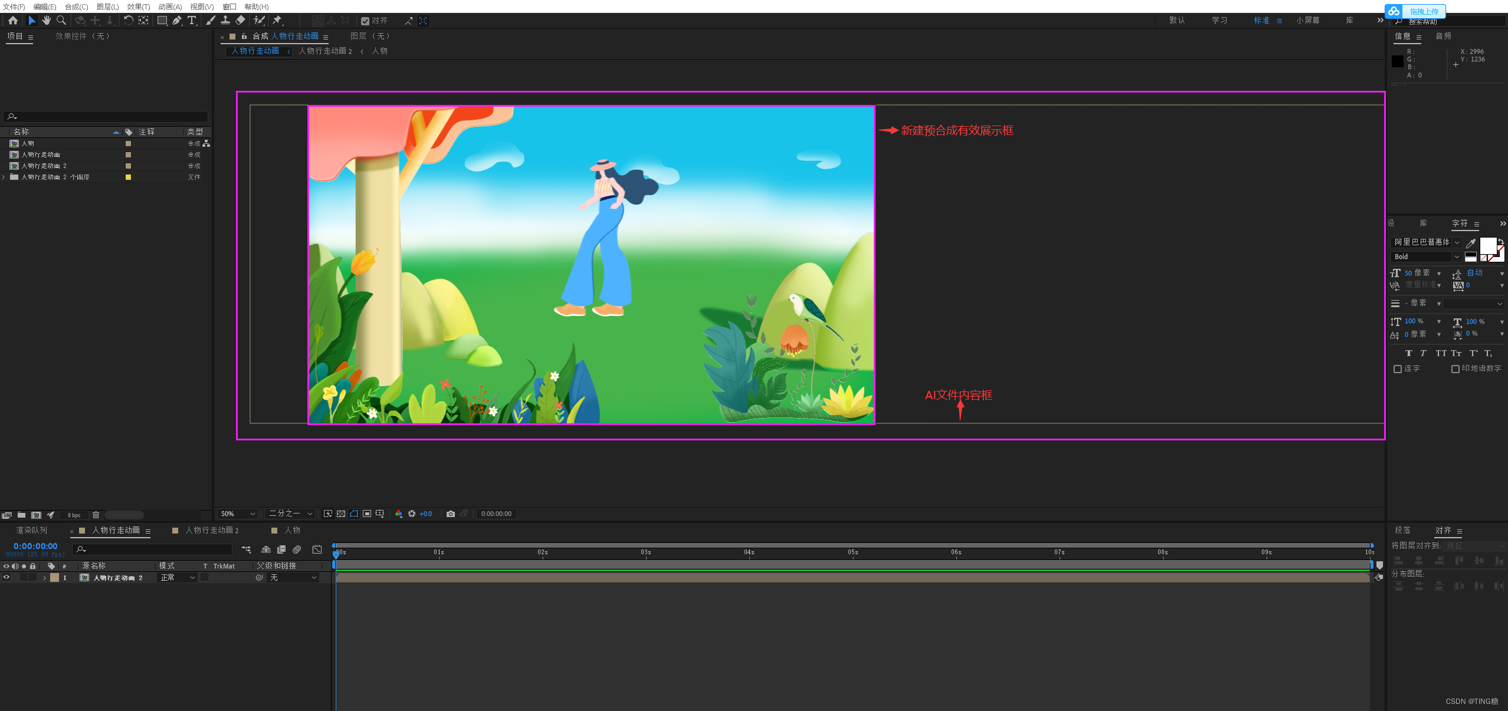Enable the 连字 ligatures checkbox
1508x711 pixels.
1398,369
